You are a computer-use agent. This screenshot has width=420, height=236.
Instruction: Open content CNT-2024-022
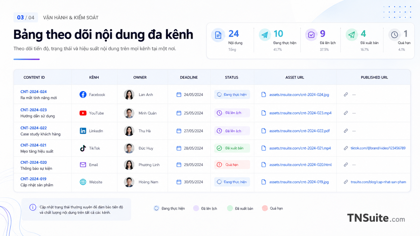pos(33,128)
